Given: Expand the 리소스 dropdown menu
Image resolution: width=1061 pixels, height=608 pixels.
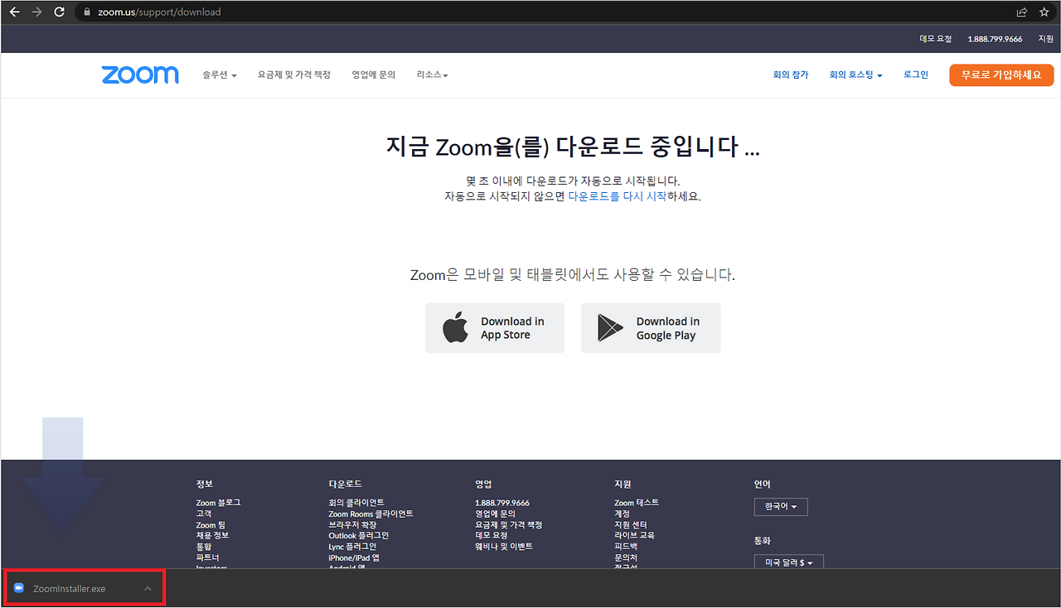Looking at the screenshot, I should [433, 75].
